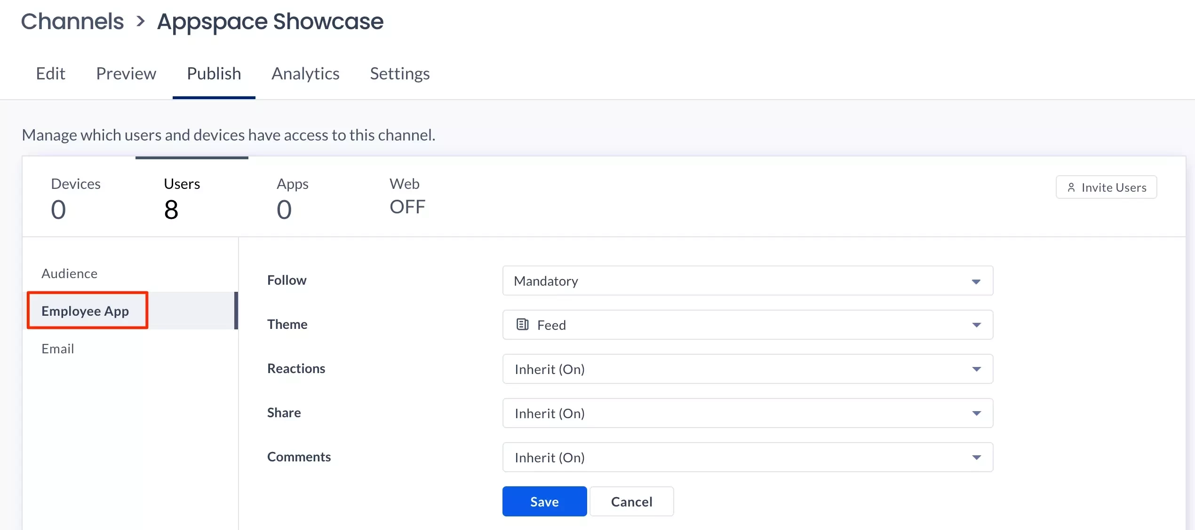The width and height of the screenshot is (1195, 530).
Task: Go back to Channels via breadcrumb
Action: [72, 22]
